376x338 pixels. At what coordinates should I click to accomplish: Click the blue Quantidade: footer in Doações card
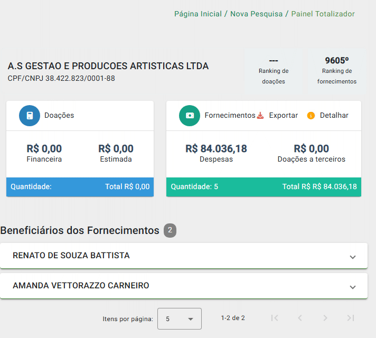(31, 186)
